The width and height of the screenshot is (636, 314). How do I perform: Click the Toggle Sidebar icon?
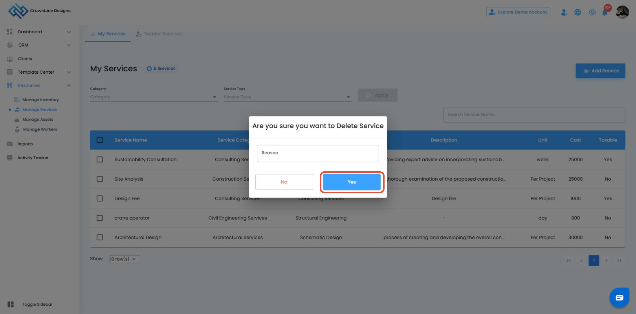coord(11,305)
